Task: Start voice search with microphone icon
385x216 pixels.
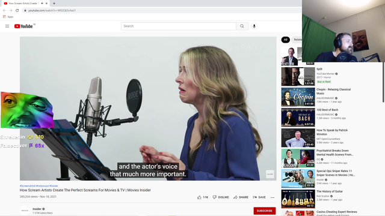Action: point(254,26)
